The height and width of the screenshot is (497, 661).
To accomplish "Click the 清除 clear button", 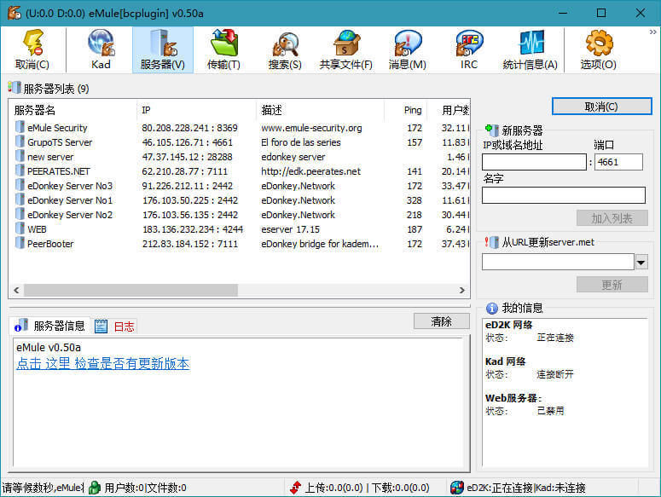I will [x=441, y=321].
